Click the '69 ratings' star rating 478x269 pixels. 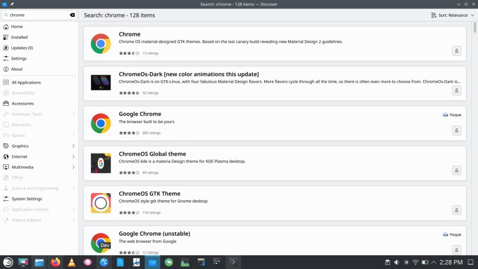pos(129,173)
